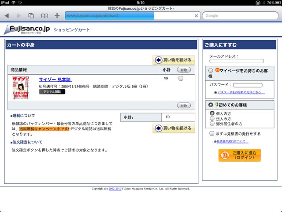Click the サイゾー magazine cover thumbnail
Viewport: 282px width, 212px height.
pos(21,88)
